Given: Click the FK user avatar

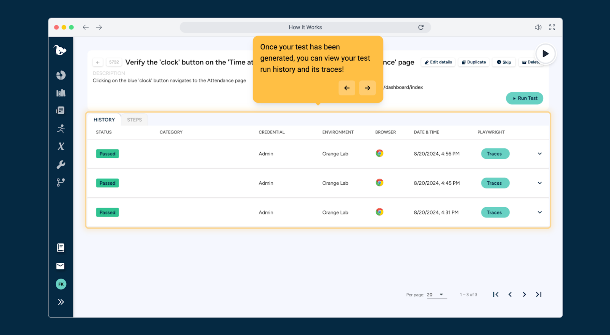Looking at the screenshot, I should (61, 284).
